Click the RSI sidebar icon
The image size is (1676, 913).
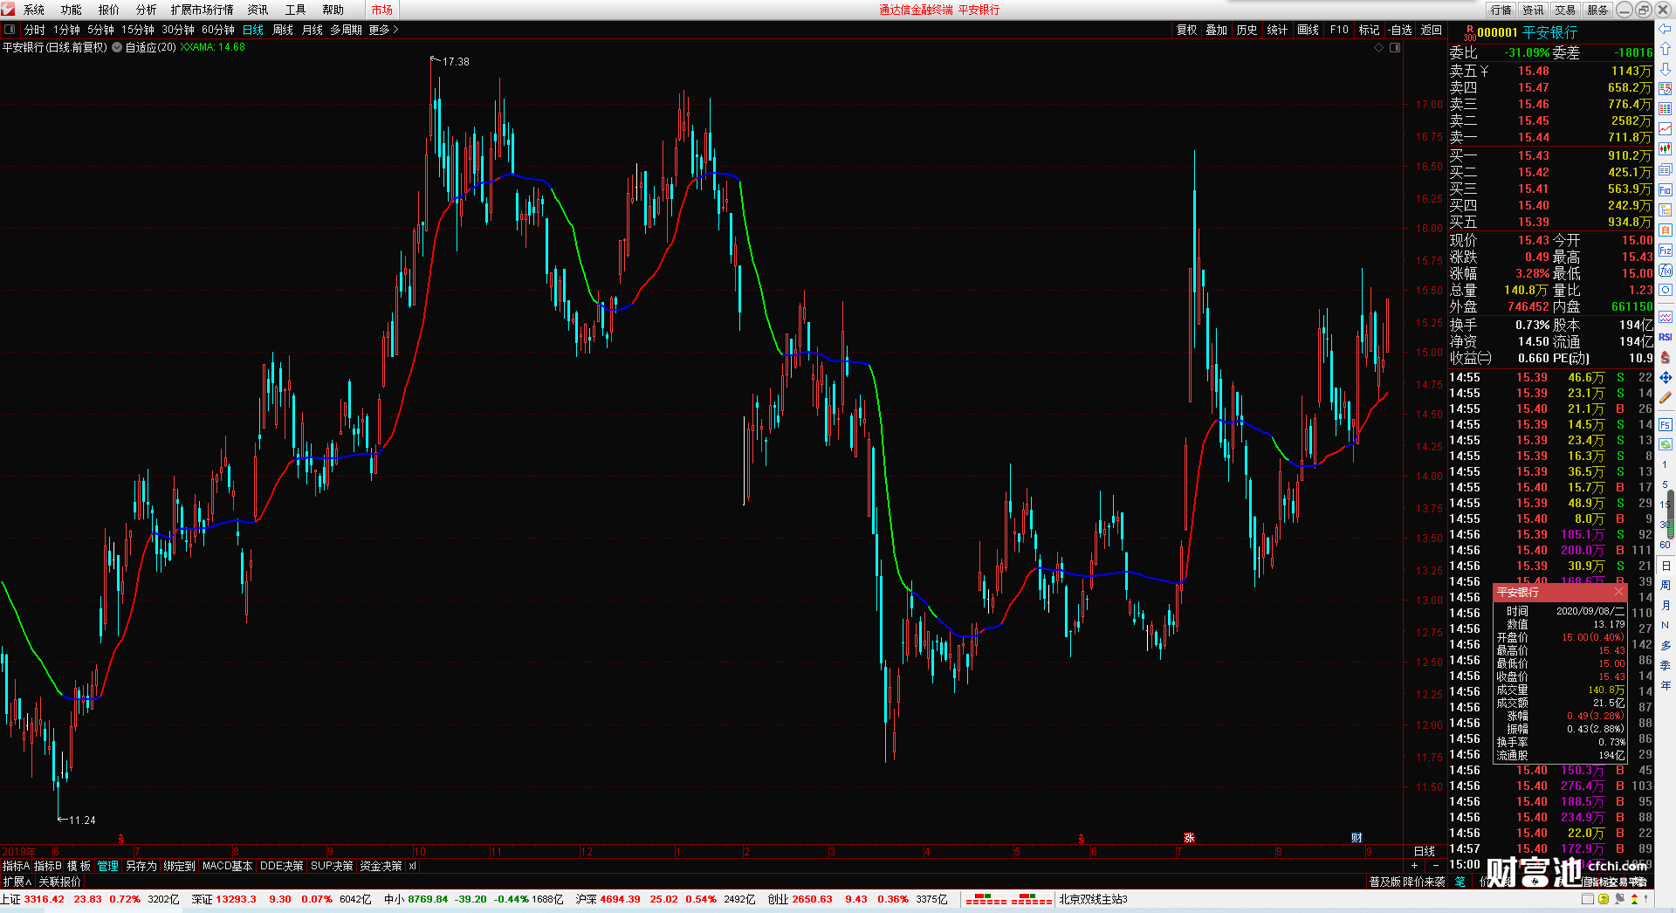coord(1665,337)
